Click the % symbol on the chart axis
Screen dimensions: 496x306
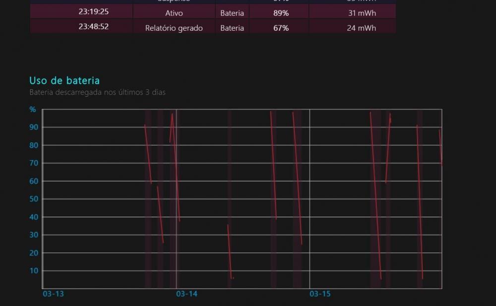click(x=33, y=110)
